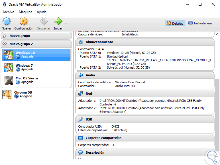Click the Red network icon
Screen dimensions: 220x165
81,94
